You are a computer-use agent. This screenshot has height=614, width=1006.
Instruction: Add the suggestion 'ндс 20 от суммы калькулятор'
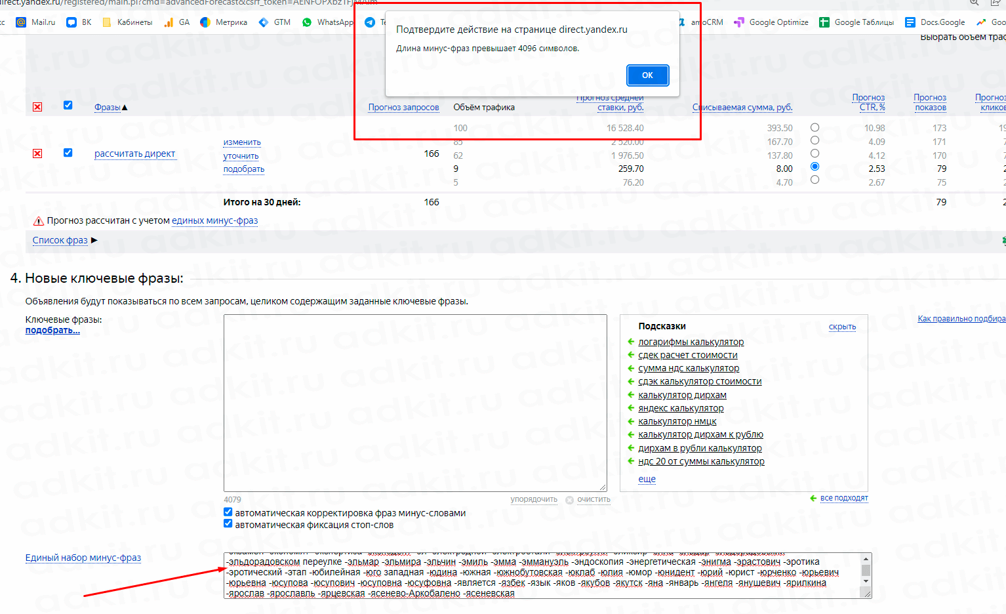coord(701,461)
